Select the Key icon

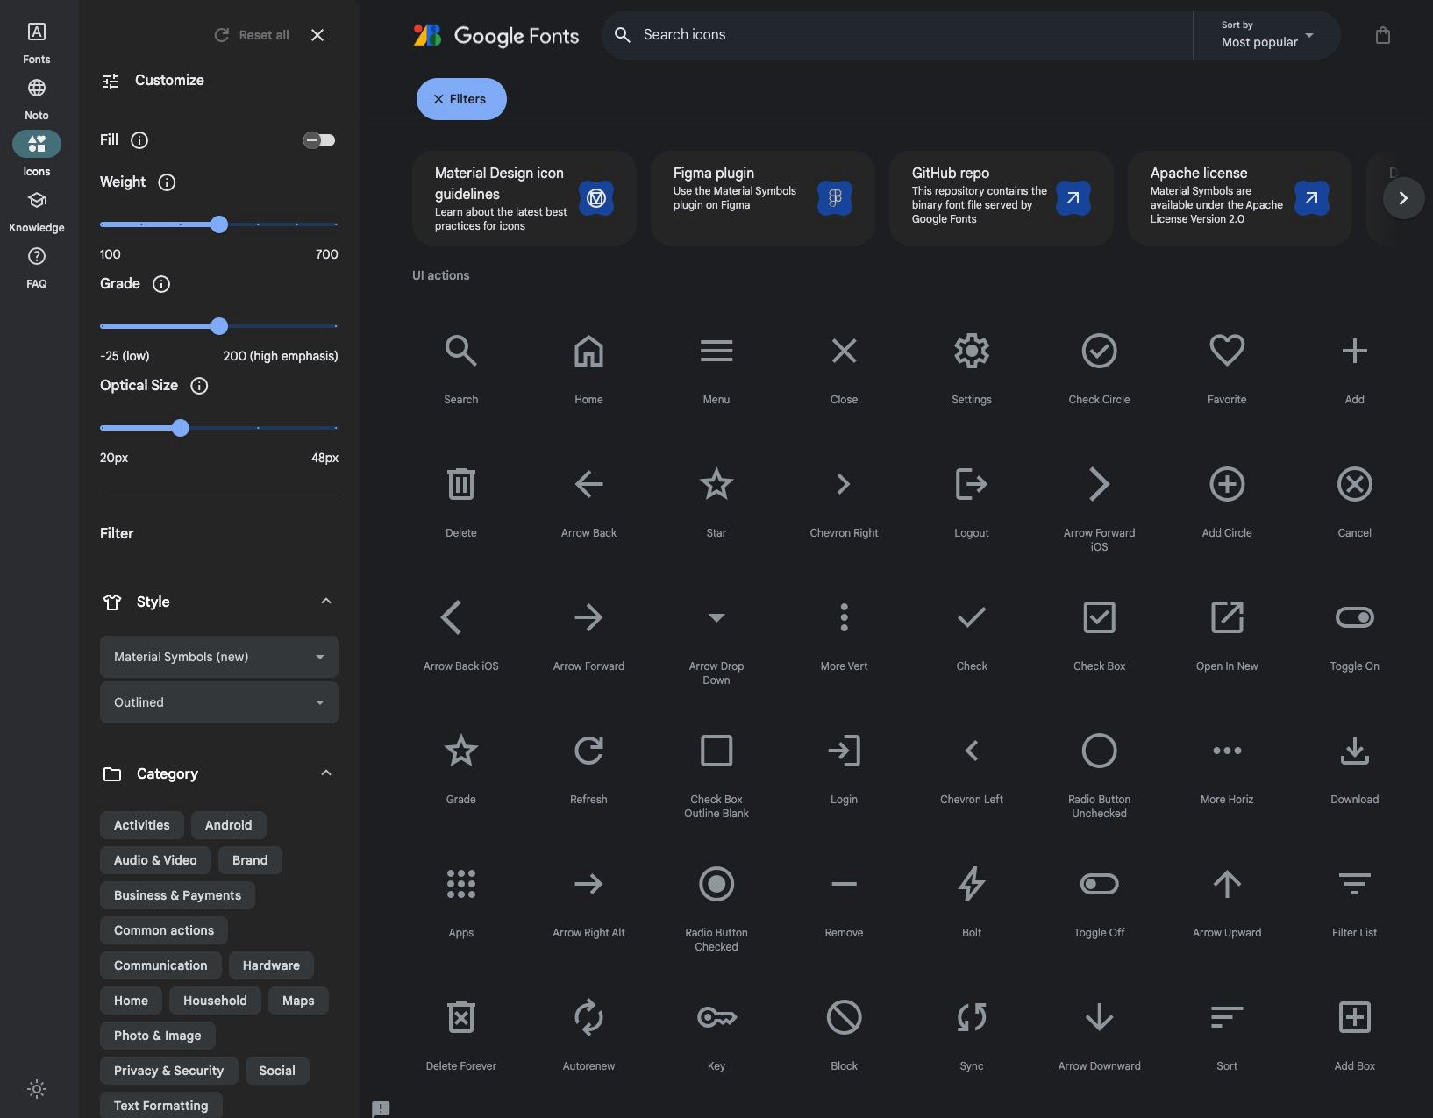(716, 1018)
